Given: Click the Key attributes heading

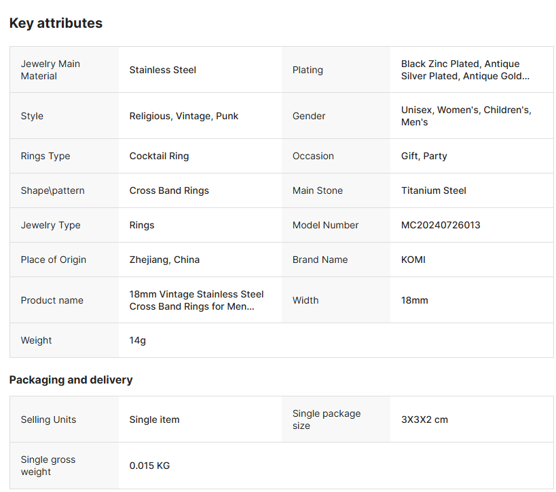Looking at the screenshot, I should [x=56, y=23].
